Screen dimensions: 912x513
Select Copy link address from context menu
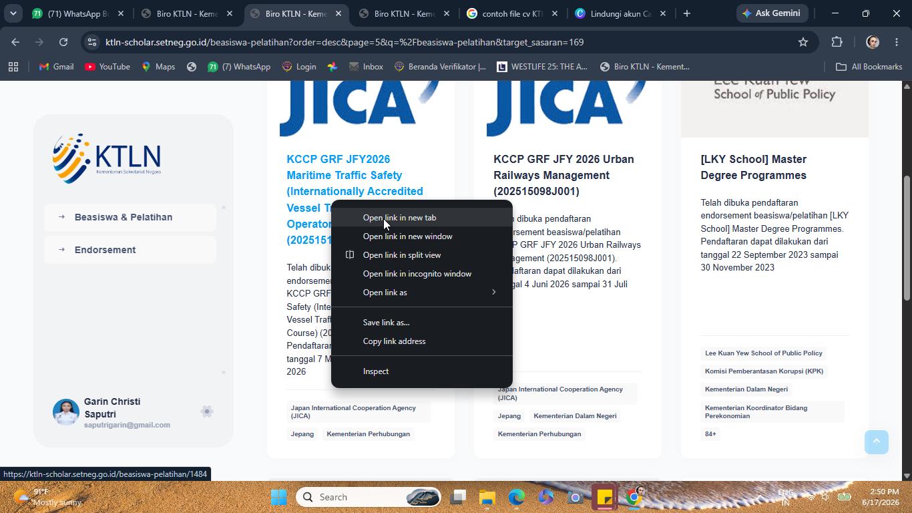point(422,341)
